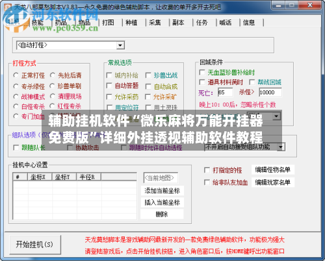325x261 pixels.
Task: Enable the 道具材料满时 checkbox
Action: (202, 82)
